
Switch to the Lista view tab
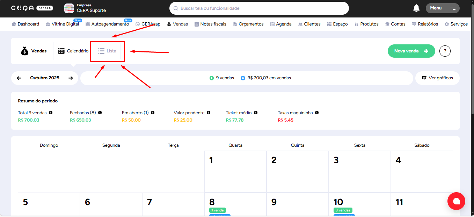(x=107, y=51)
